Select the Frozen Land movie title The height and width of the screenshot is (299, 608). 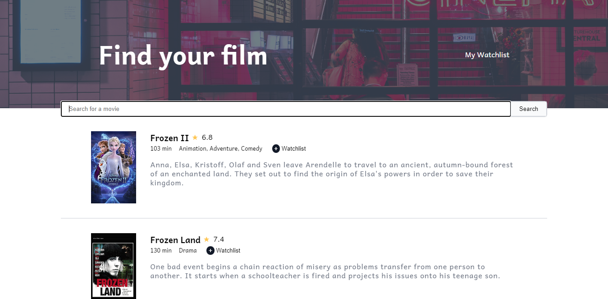click(x=175, y=240)
